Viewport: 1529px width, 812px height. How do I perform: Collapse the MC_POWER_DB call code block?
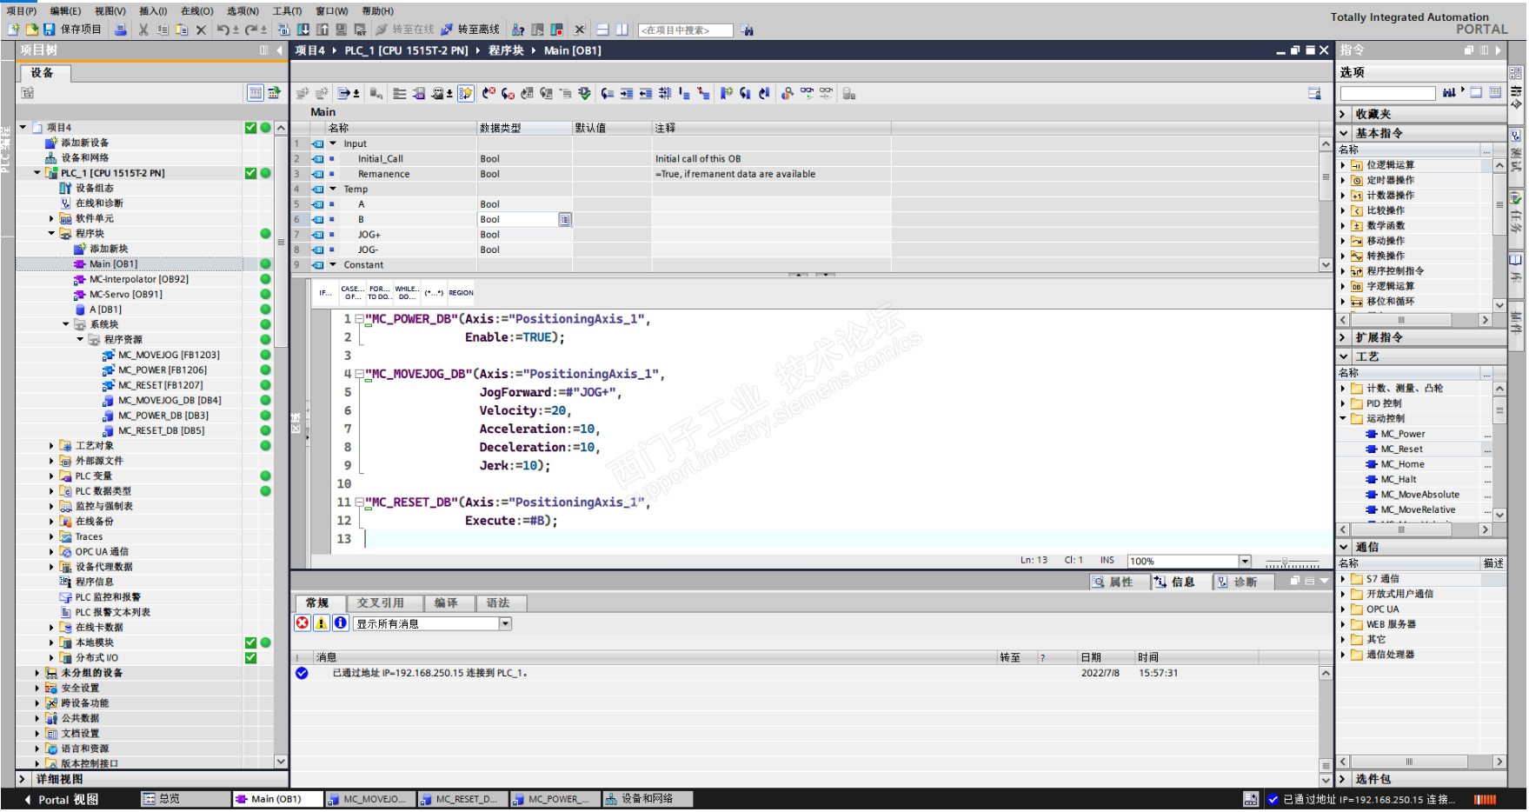pos(360,319)
